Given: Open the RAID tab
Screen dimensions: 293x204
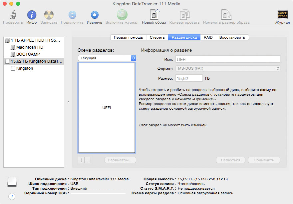Looking at the screenshot, I should tap(208, 37).
